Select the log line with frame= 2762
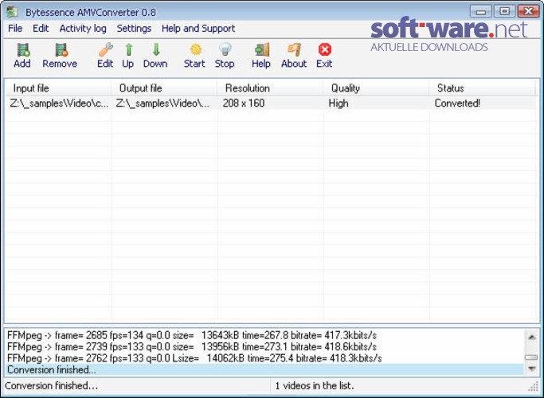Screen dimensions: 544x398 [265, 358]
